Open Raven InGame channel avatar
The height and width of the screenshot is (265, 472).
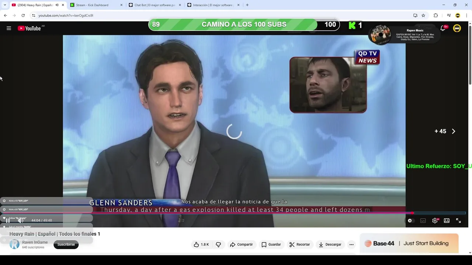14,244
